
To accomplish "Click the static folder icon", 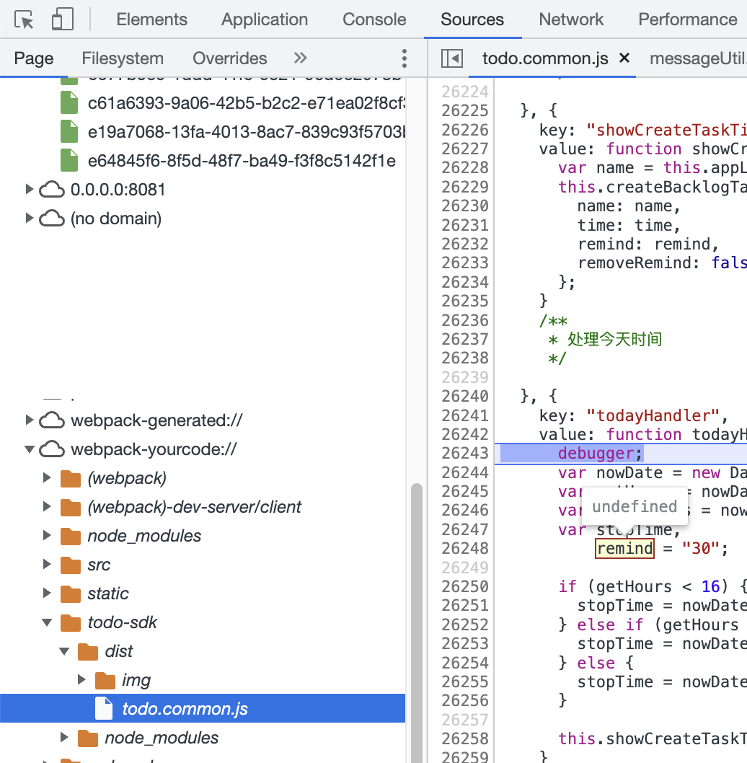I will (71, 594).
